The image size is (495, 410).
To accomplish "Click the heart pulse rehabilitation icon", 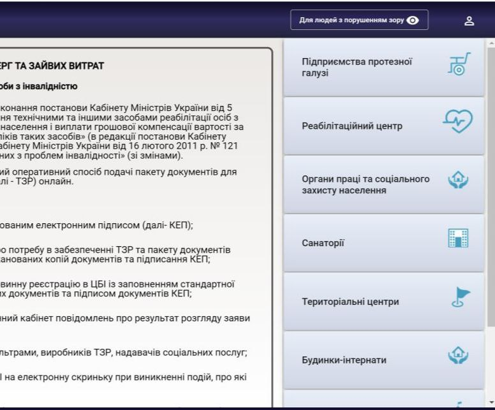I will coord(458,121).
